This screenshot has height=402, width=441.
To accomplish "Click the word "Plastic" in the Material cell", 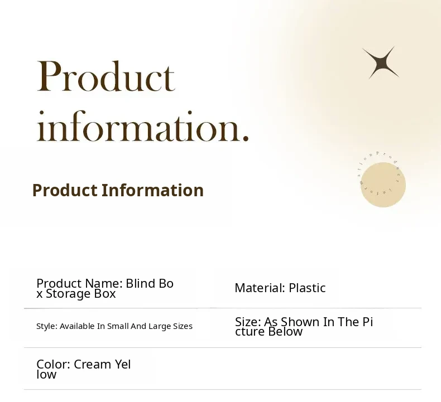I will coord(307,288).
